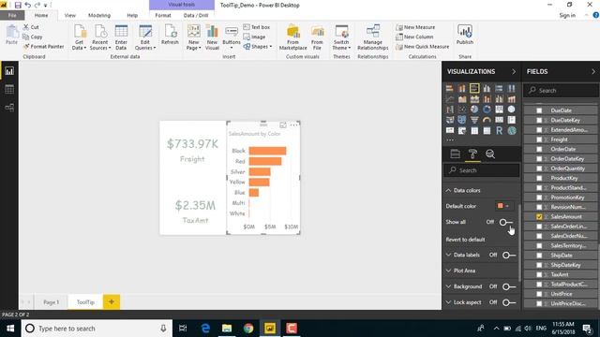Screen dimensions: 600x337
Task: Open the Fields well pane icon
Action: point(455,154)
